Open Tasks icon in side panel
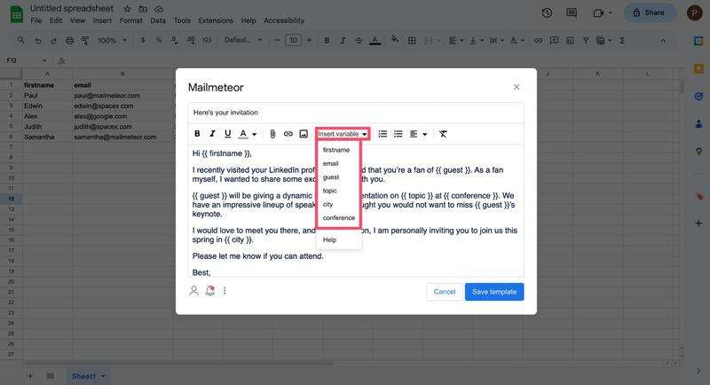The image size is (710, 385). (698, 97)
